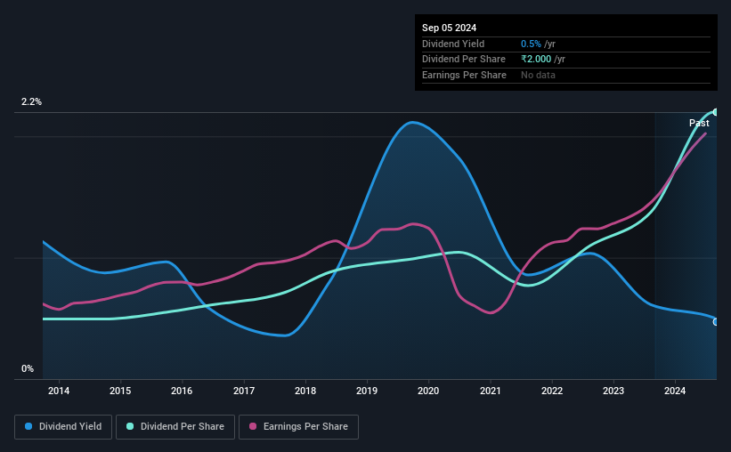Click the 2022 x-axis label

pyautogui.click(x=552, y=391)
